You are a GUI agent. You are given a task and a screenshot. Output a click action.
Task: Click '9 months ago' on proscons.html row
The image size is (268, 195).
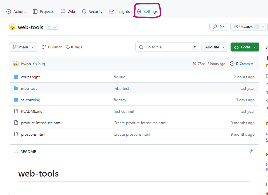243,134
